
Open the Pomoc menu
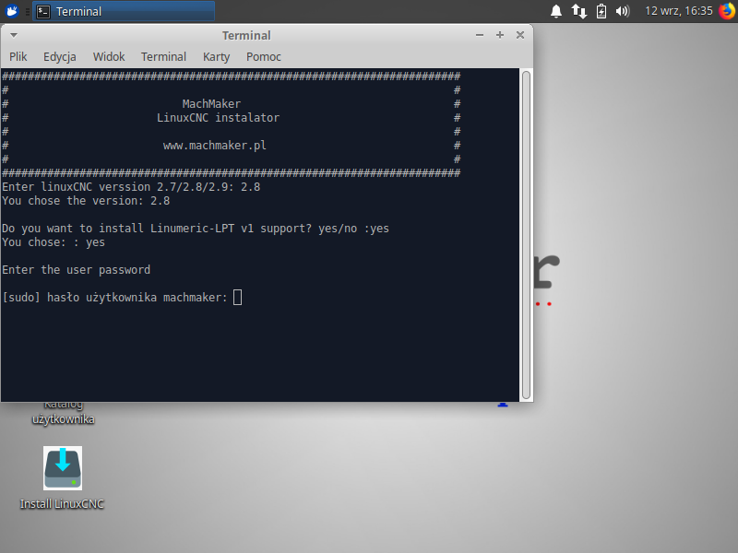coord(264,56)
